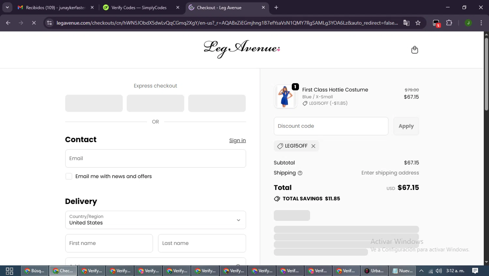
Task: Open a new browser tab
Action: tap(276, 7)
